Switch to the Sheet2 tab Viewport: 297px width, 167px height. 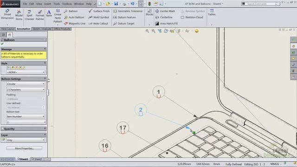pos(36,159)
